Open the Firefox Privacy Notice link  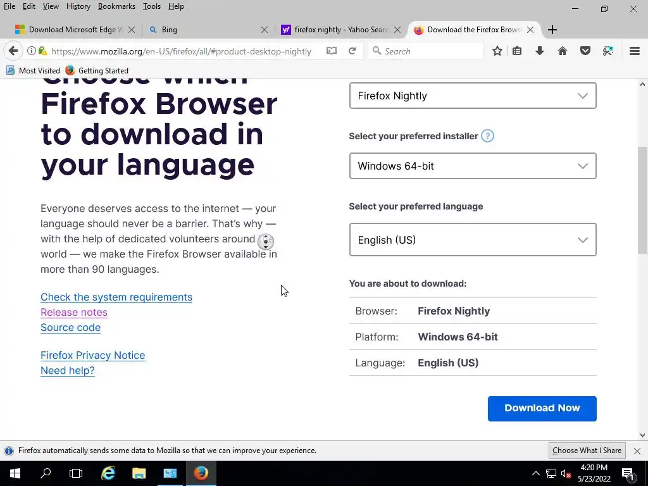tap(92, 355)
